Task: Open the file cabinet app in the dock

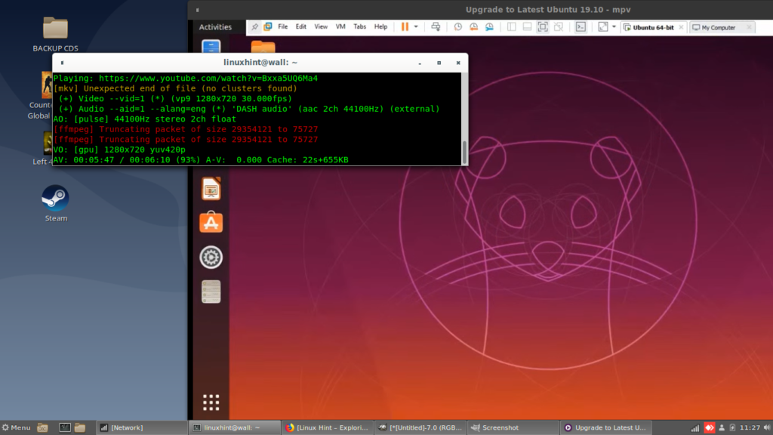Action: tap(211, 292)
